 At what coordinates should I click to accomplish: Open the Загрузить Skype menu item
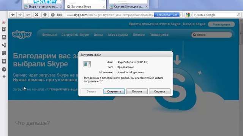tap(75, 35)
